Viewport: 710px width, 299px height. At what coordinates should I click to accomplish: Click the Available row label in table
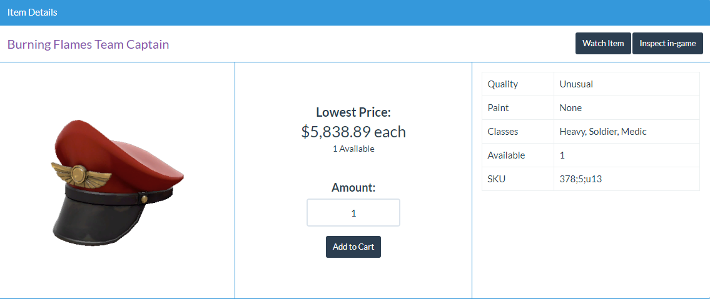[506, 155]
